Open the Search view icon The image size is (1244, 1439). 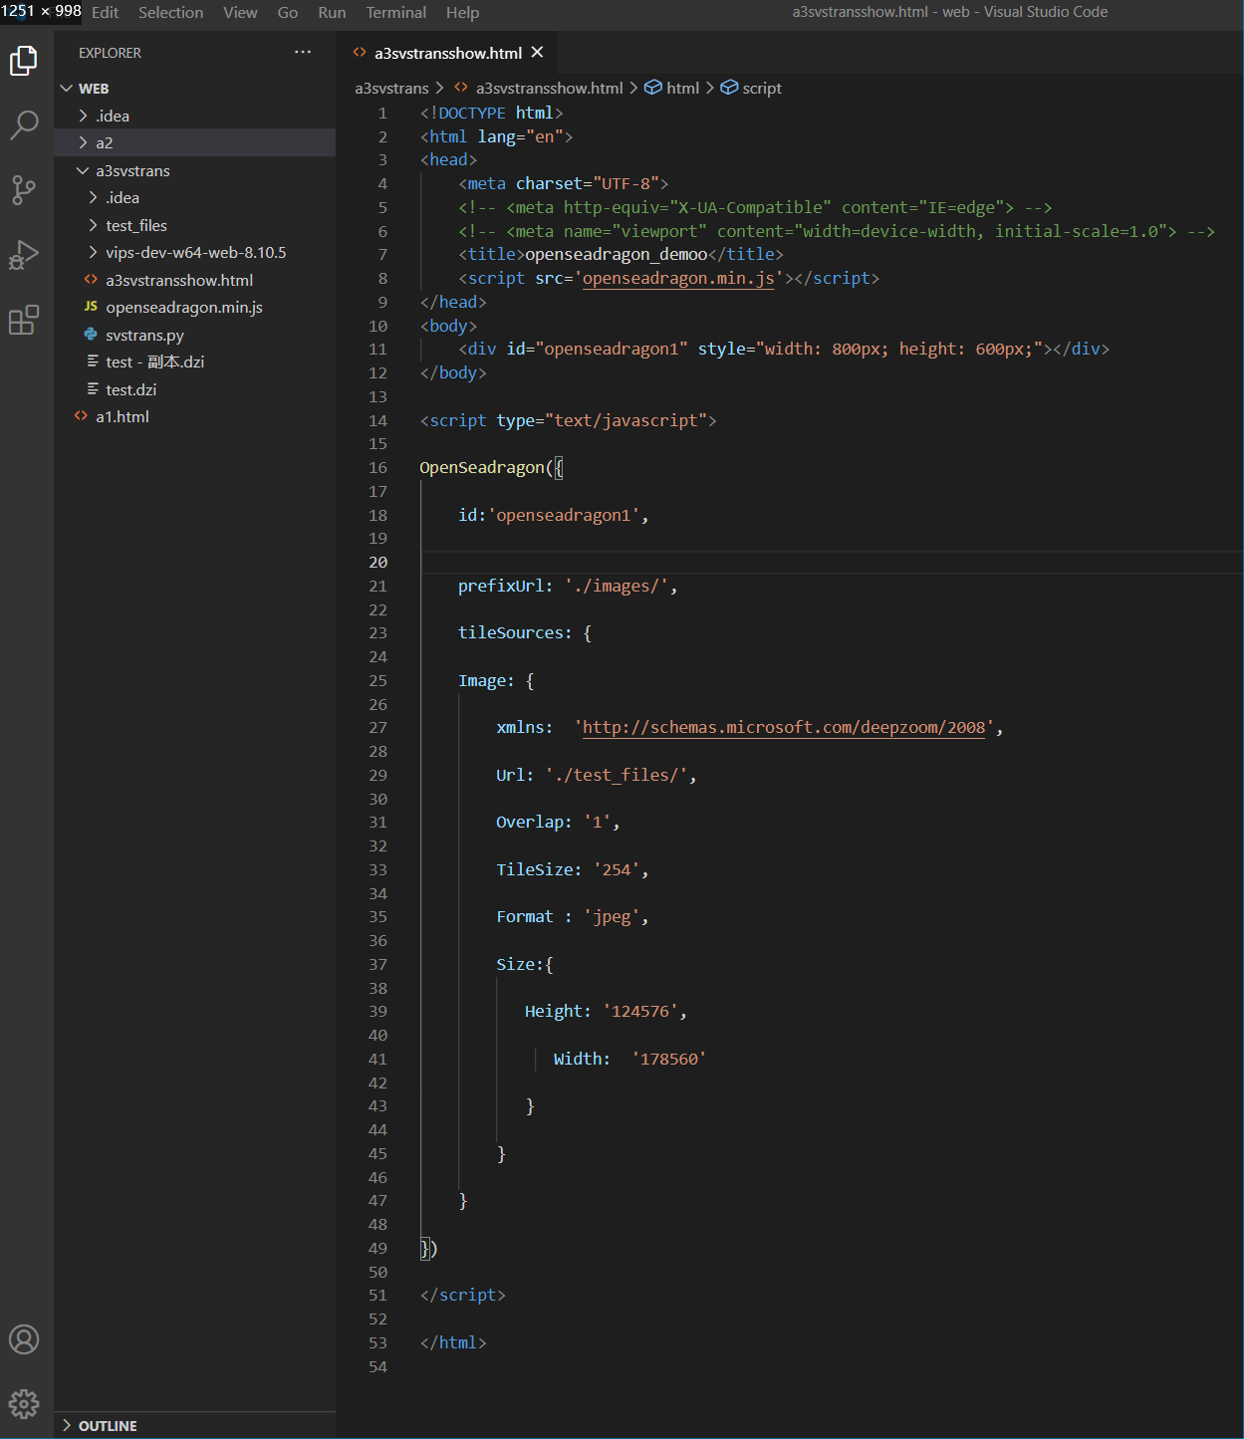pos(24,125)
